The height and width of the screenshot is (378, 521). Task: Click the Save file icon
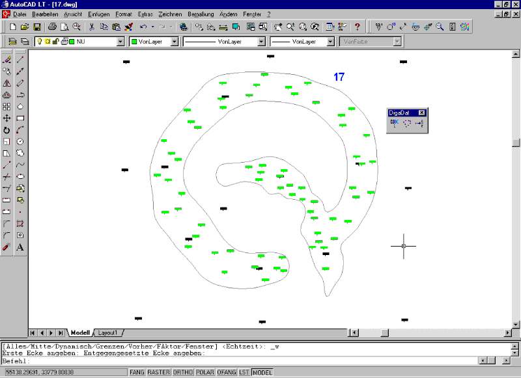point(37,27)
